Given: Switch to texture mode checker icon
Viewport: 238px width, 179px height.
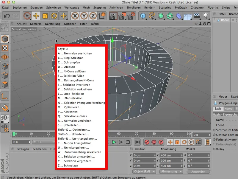Looking at the screenshot, I should [x=5, y=48].
